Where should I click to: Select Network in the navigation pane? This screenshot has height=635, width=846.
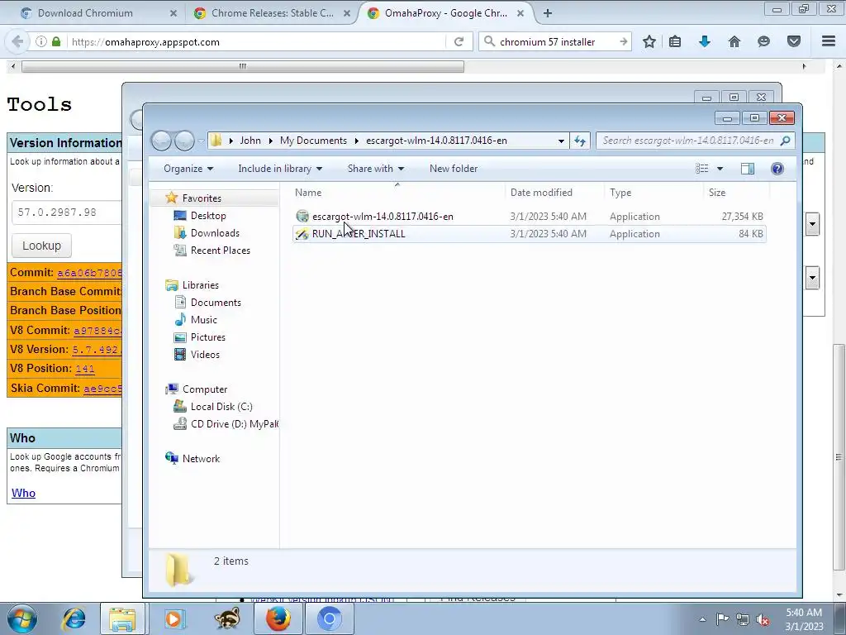201,458
